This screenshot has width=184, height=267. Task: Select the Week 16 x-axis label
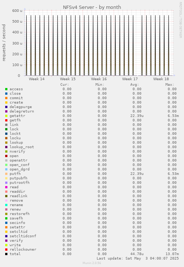tap(99, 79)
